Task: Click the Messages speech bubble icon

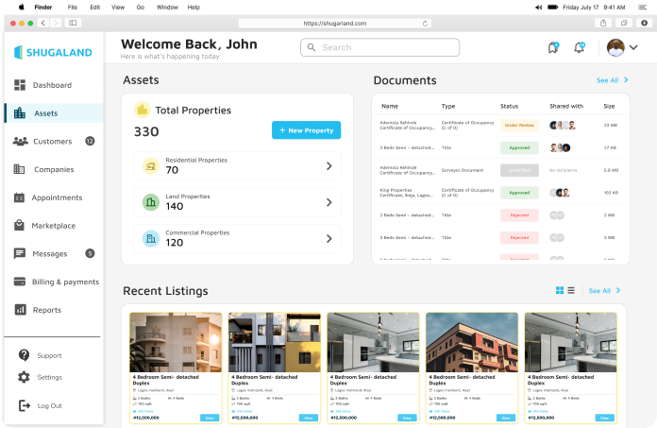Action: 19,253
